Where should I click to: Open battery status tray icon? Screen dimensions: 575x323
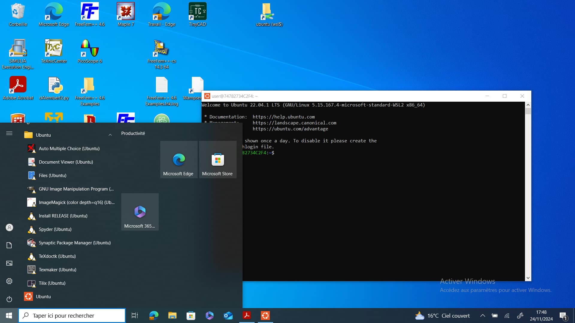495,316
